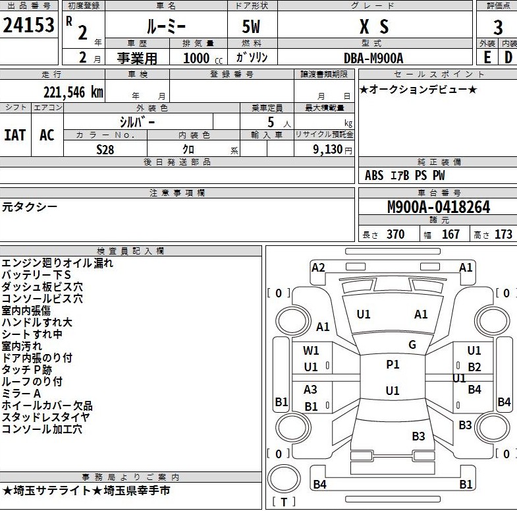
Task: Select the interior color "クロ"
Action: [188, 149]
